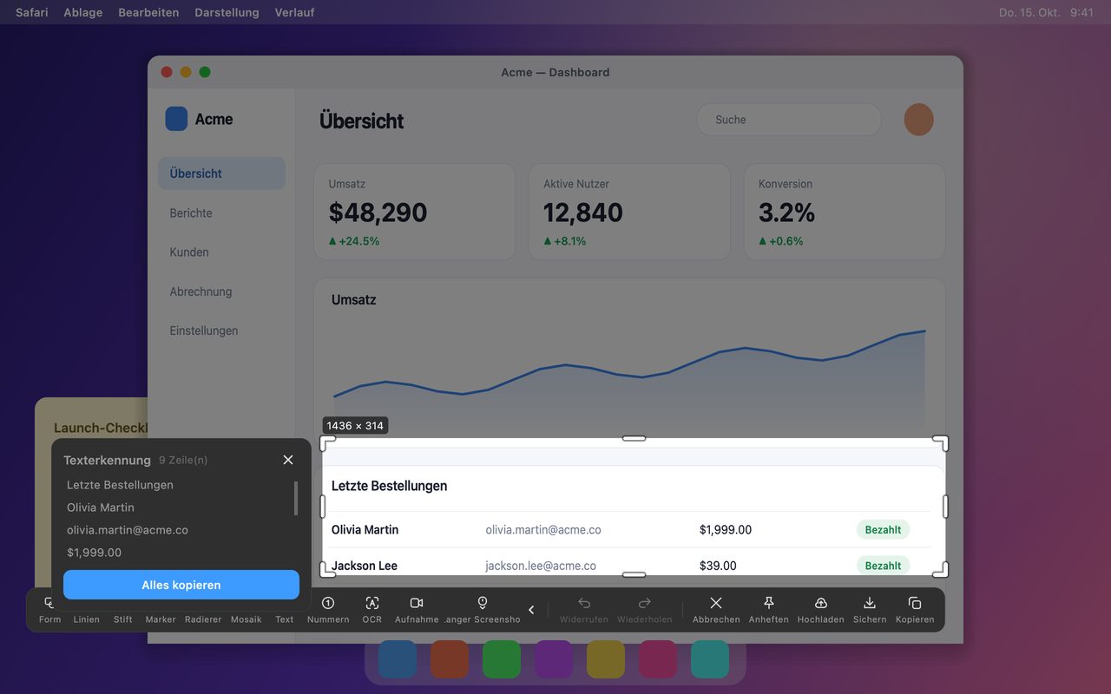
Task: Close the Texterkennung panel
Action: pyautogui.click(x=288, y=460)
